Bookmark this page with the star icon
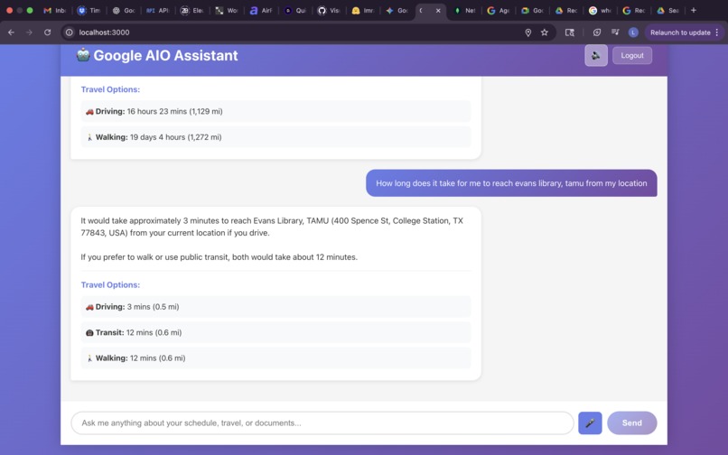The width and height of the screenshot is (728, 455). click(x=545, y=32)
